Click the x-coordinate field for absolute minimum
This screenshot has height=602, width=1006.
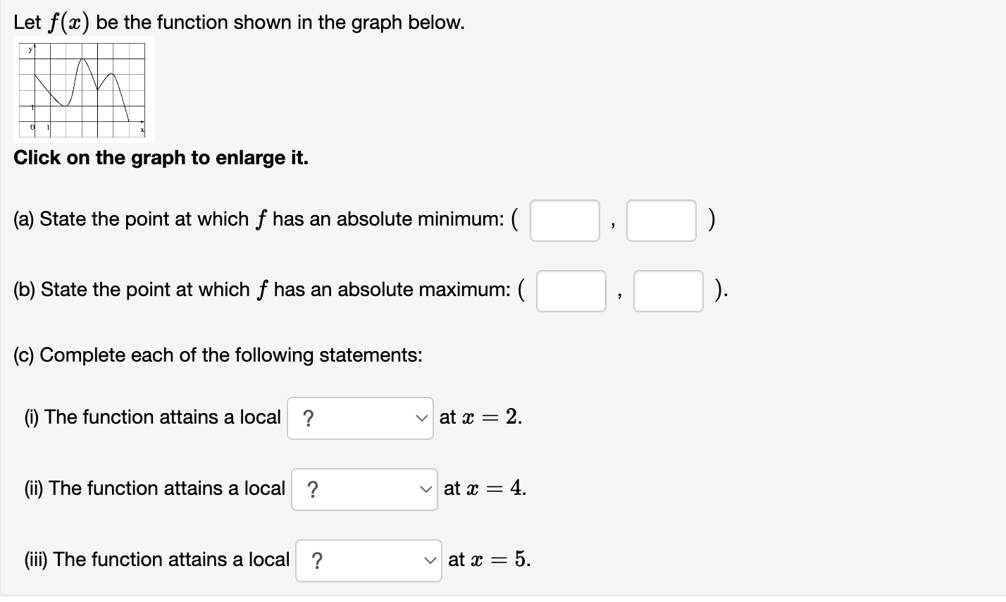[x=564, y=221]
